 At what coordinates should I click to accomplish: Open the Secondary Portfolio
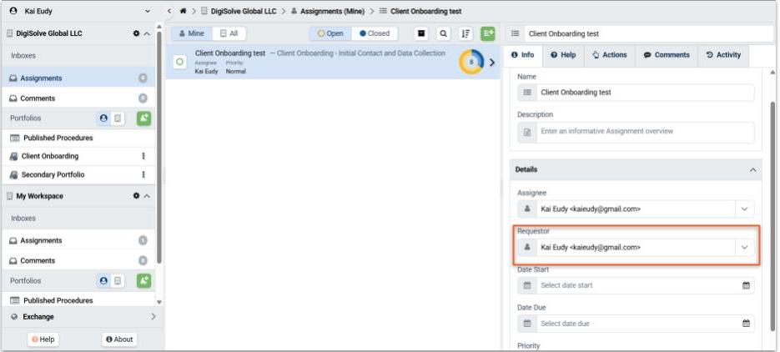coord(53,174)
